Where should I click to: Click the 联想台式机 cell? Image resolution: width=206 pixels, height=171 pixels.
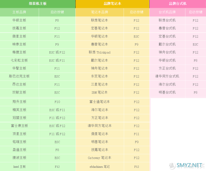pyautogui.click(x=167, y=20)
